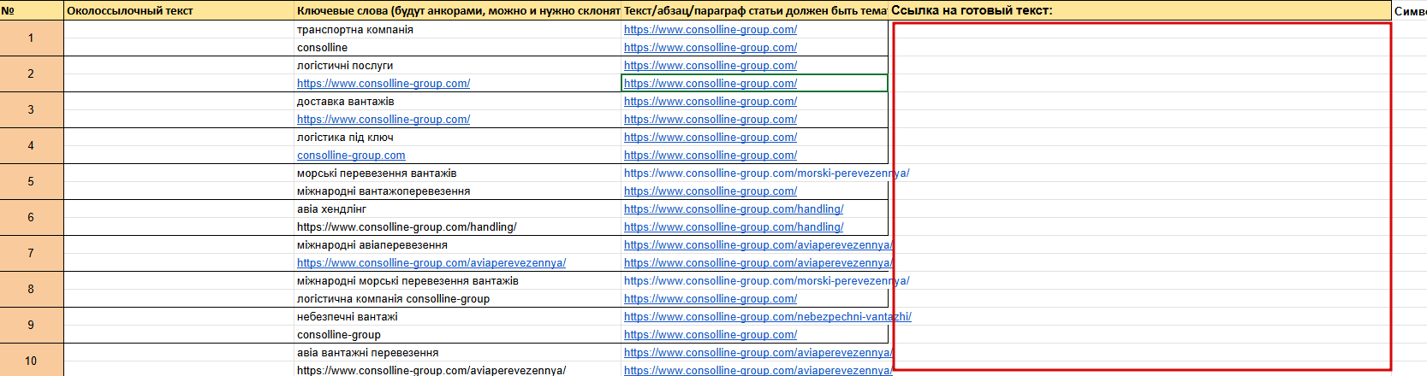Select the 'Текст/абзац/параграф статьи' header cell
Image resolution: width=1427 pixels, height=376 pixels.
tap(755, 10)
